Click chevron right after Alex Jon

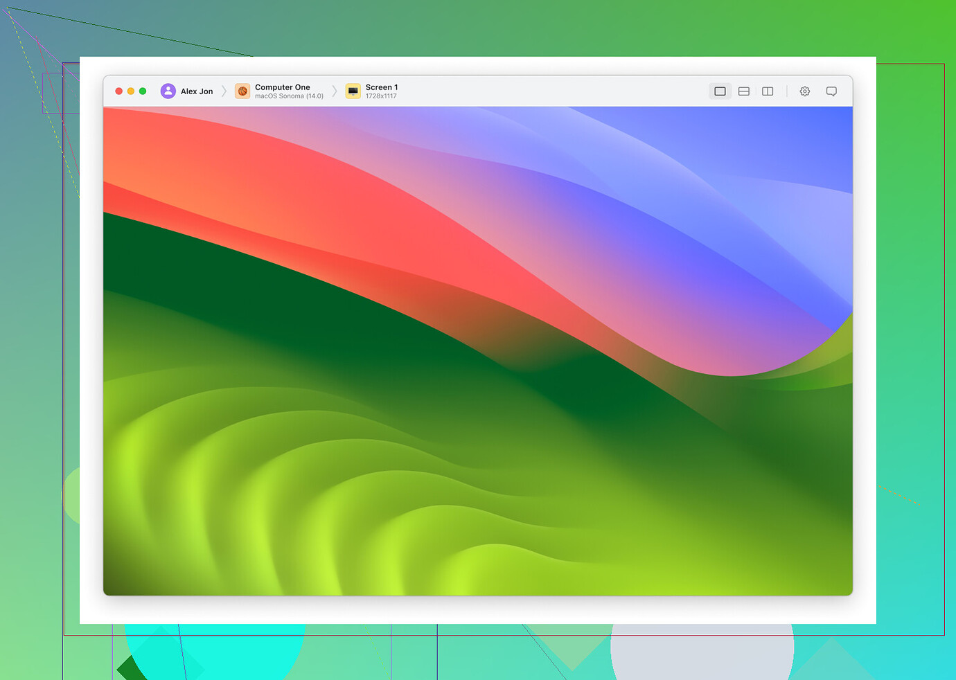click(x=224, y=91)
